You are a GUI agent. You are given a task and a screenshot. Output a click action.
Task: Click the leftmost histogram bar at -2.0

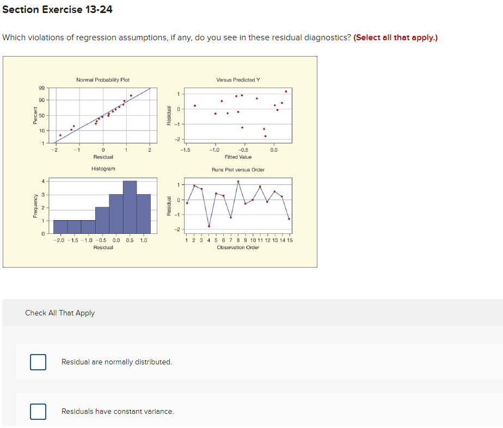[x=60, y=227]
